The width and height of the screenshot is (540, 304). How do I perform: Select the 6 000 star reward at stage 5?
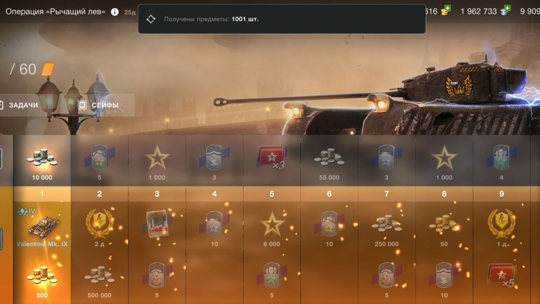point(272,227)
